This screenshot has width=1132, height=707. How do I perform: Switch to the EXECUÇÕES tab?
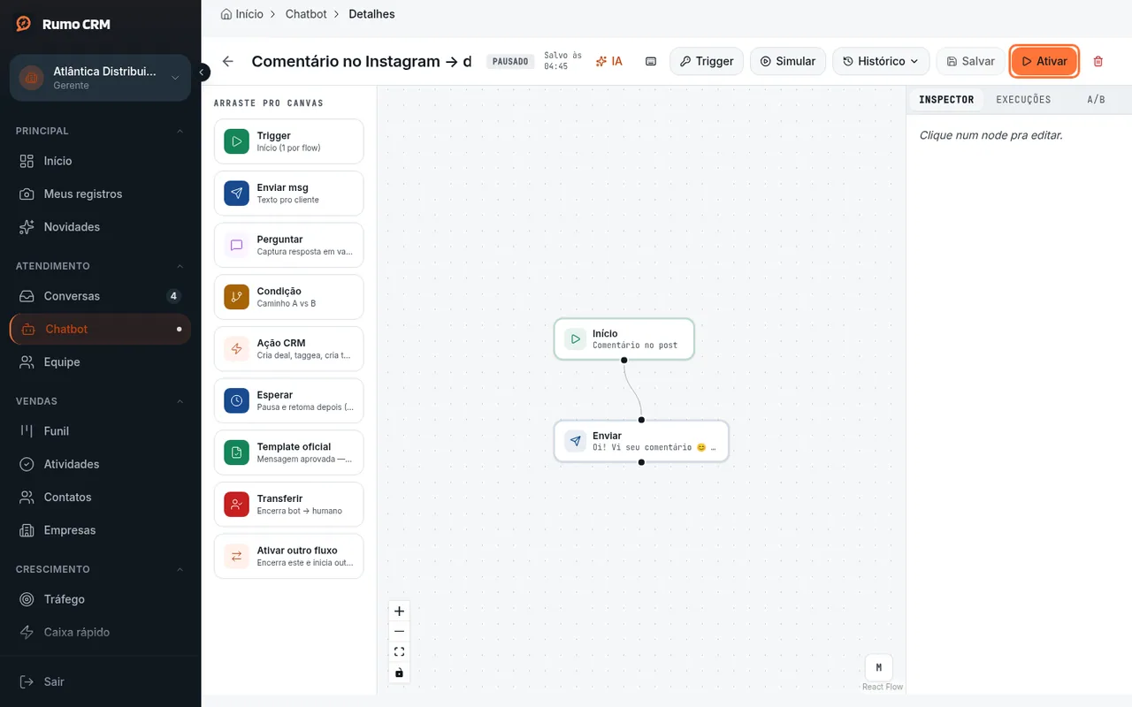1023,100
